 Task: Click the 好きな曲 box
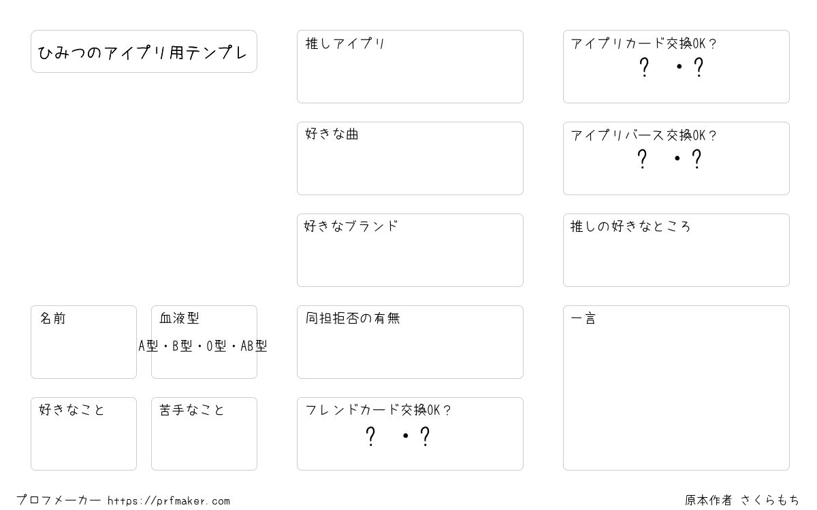tap(410, 158)
